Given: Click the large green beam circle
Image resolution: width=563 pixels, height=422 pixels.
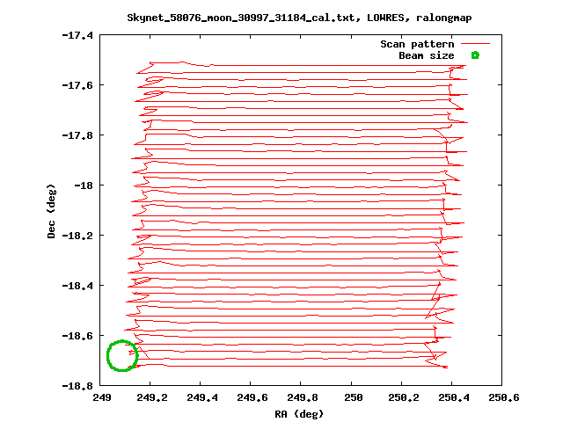Looking at the screenshot, I should tap(122, 355).
